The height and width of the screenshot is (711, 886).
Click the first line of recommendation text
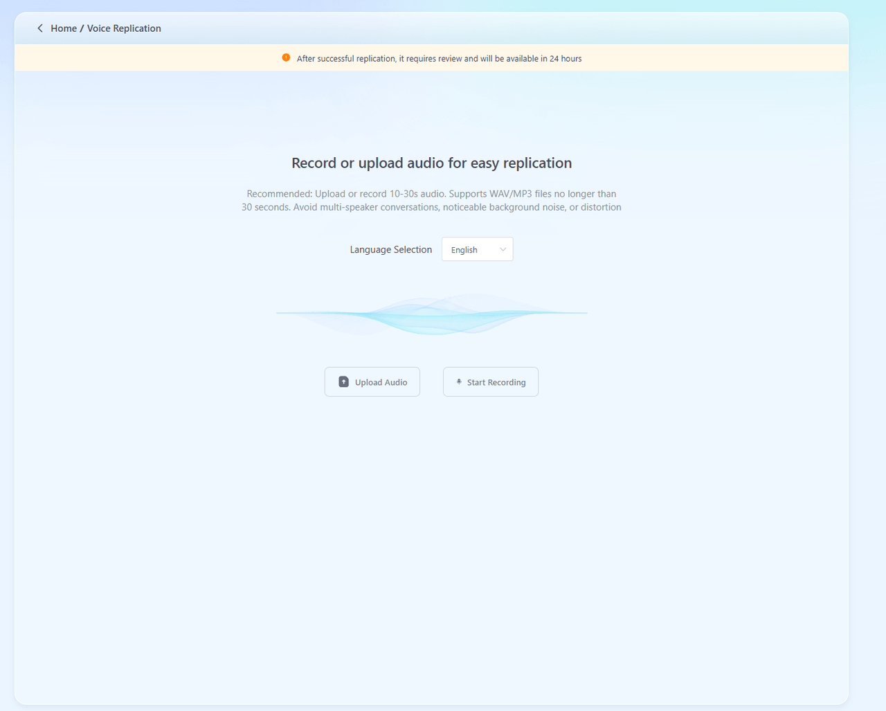coord(431,194)
